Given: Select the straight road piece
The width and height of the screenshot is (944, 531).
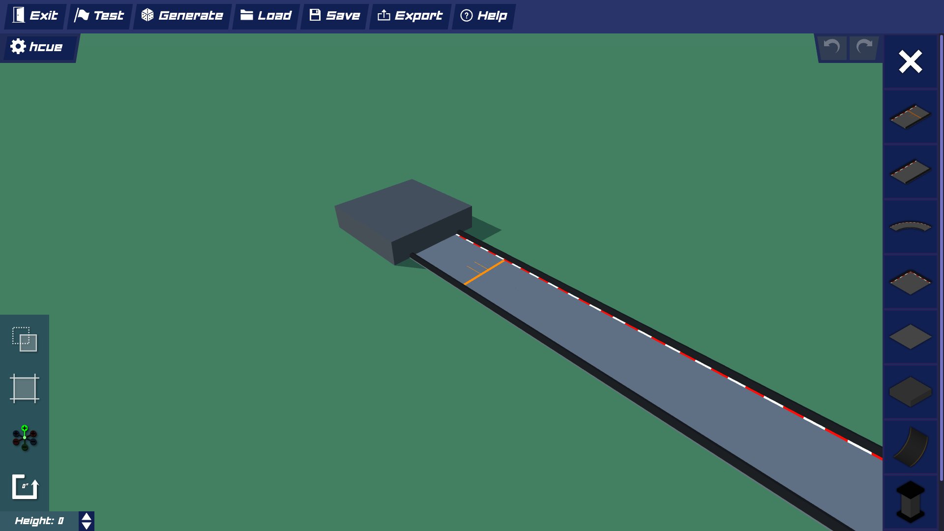Looking at the screenshot, I should pyautogui.click(x=910, y=172).
